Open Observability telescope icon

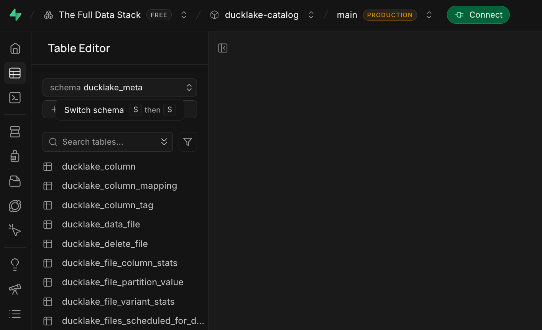tap(15, 289)
